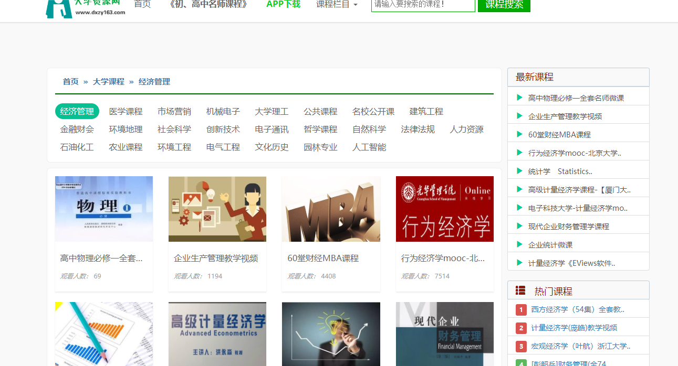
Task: Click the search input field
Action: coord(423,6)
